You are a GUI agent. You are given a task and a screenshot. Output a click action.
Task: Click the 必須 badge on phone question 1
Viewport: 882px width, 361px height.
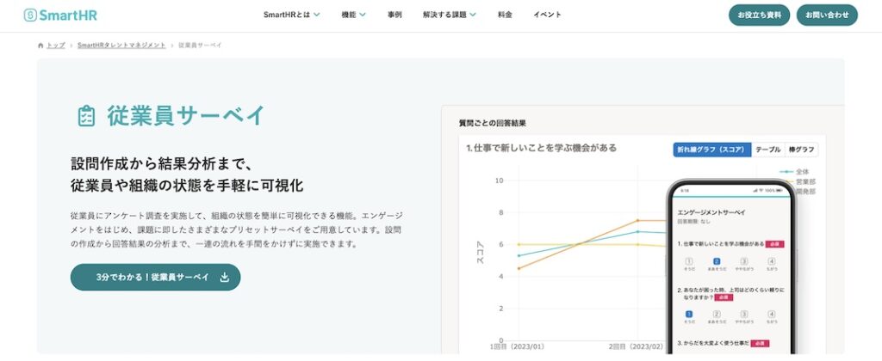click(x=775, y=244)
